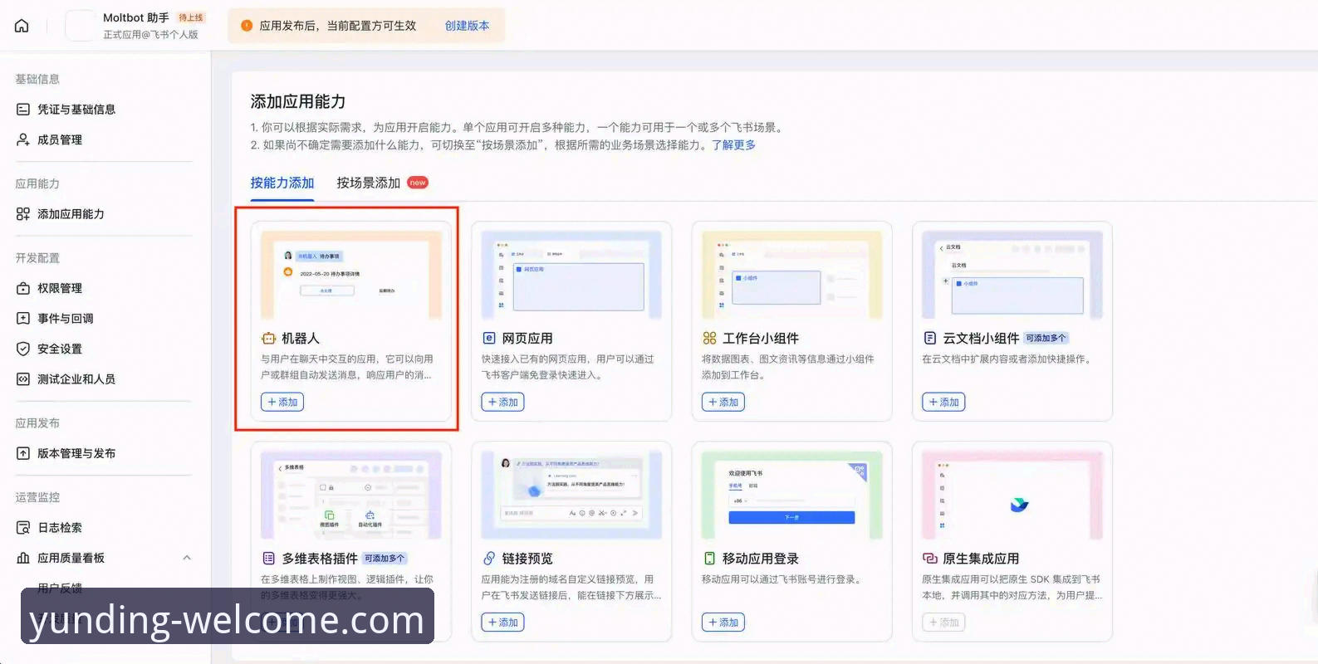Click the 待上线 status badge
This screenshot has width=1318, height=664.
coord(191,17)
